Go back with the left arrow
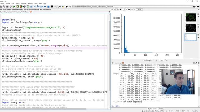 (67, 7)
